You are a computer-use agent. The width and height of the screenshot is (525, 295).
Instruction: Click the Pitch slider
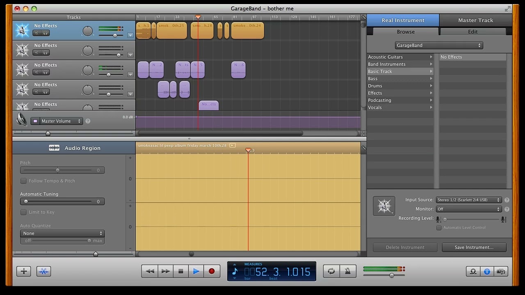click(62, 170)
